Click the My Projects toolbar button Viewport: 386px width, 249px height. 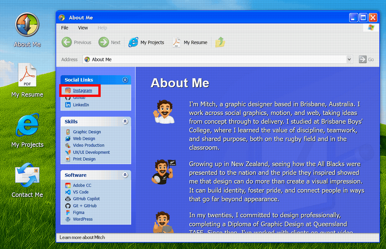click(x=147, y=42)
